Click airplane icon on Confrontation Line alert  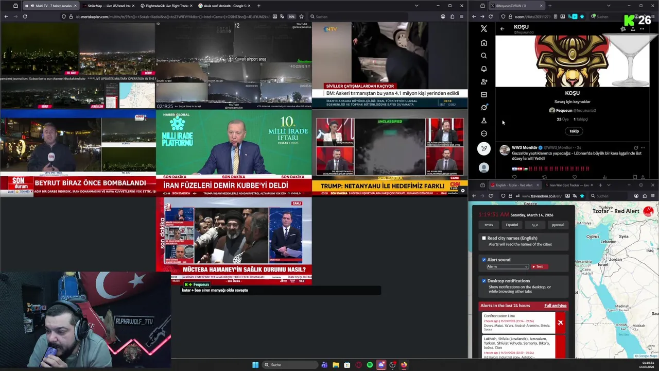560,323
